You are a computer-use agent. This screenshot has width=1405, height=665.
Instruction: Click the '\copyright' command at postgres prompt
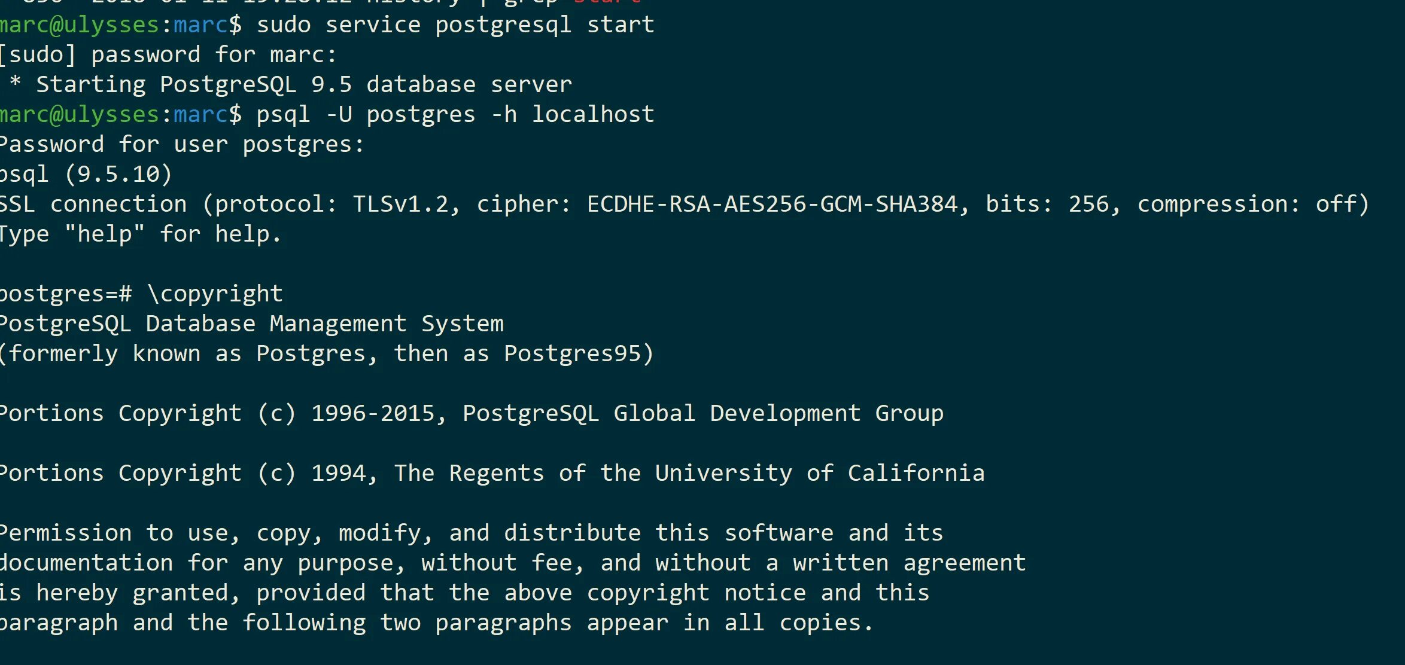(215, 294)
